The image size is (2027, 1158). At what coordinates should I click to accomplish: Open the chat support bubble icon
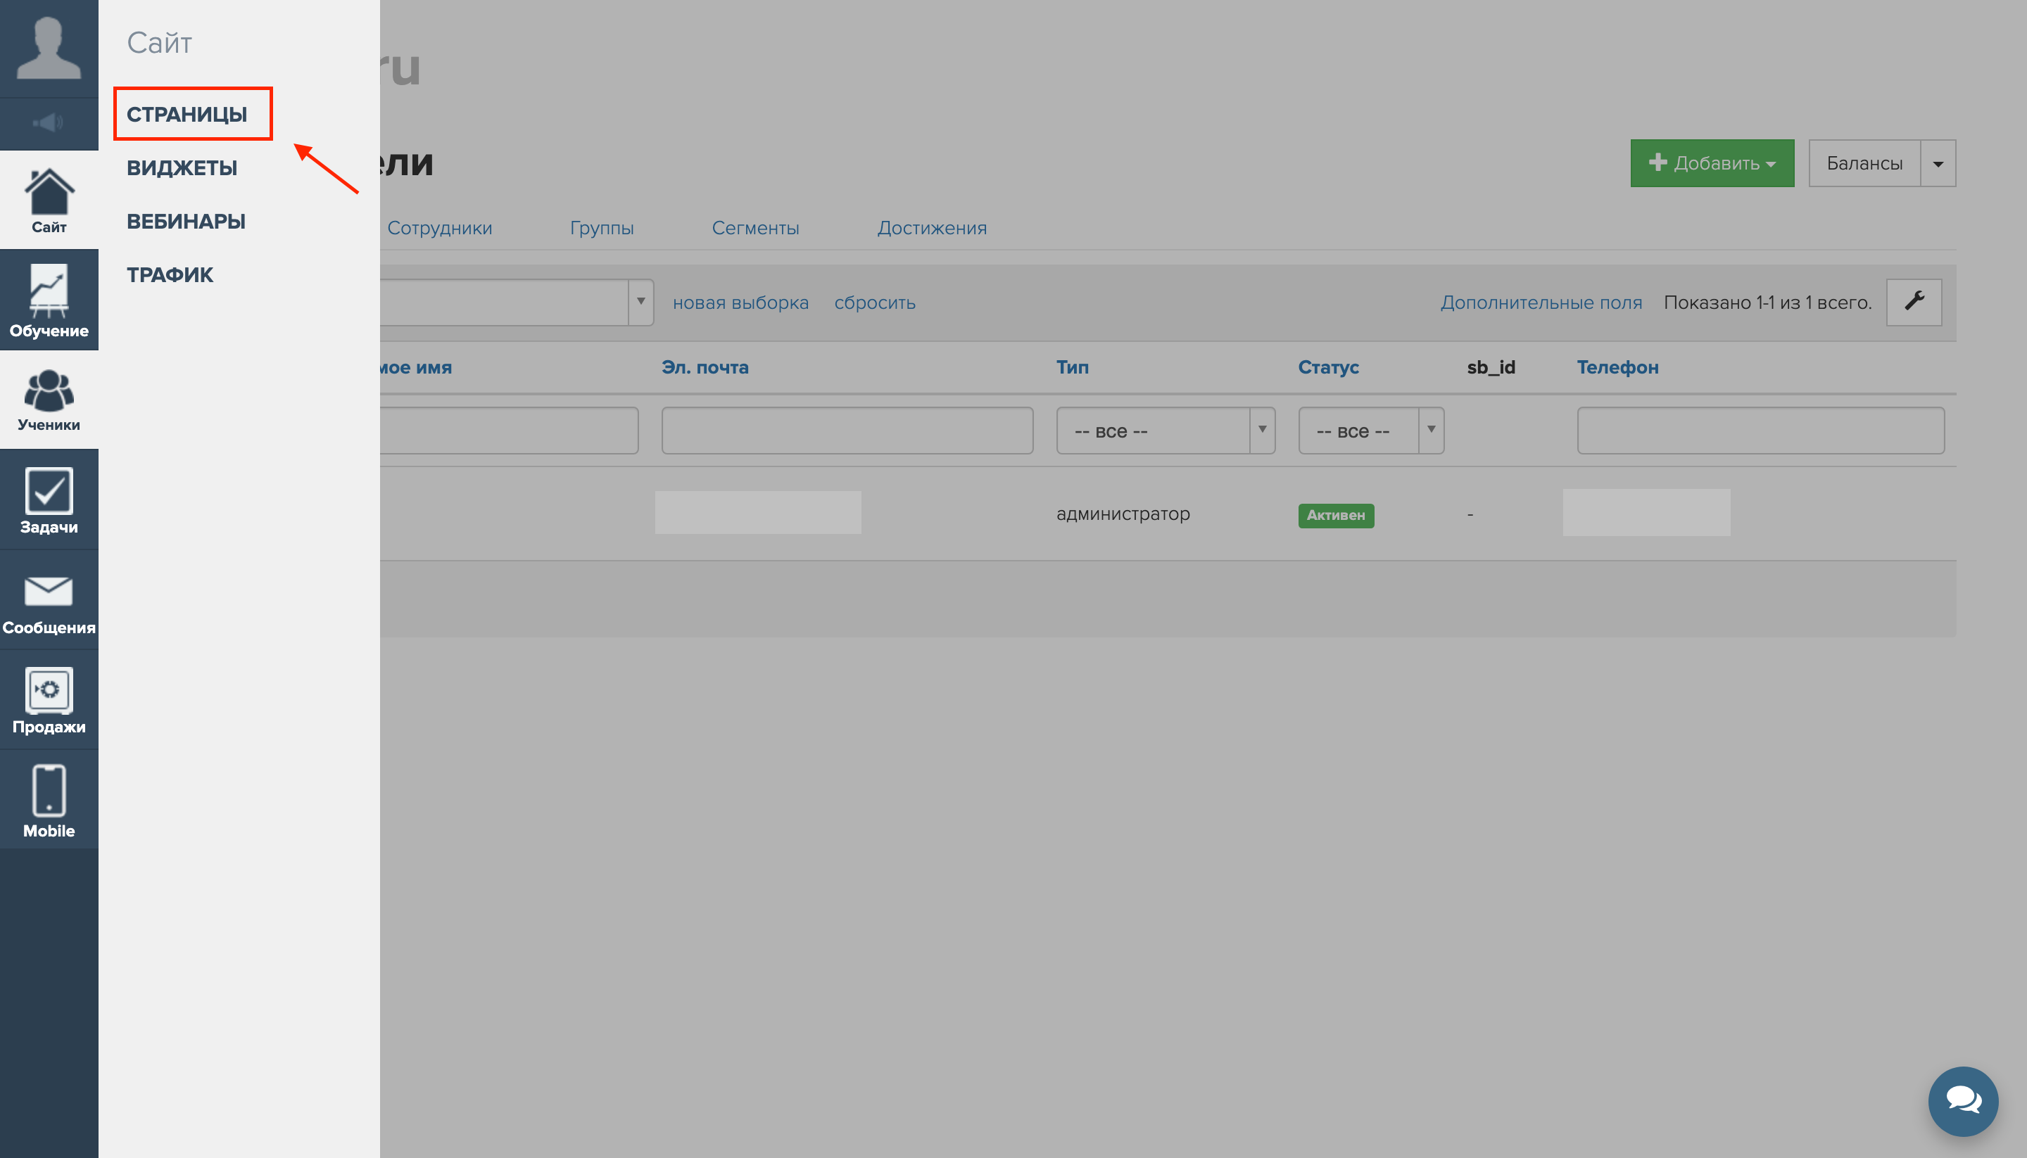[x=1962, y=1101]
